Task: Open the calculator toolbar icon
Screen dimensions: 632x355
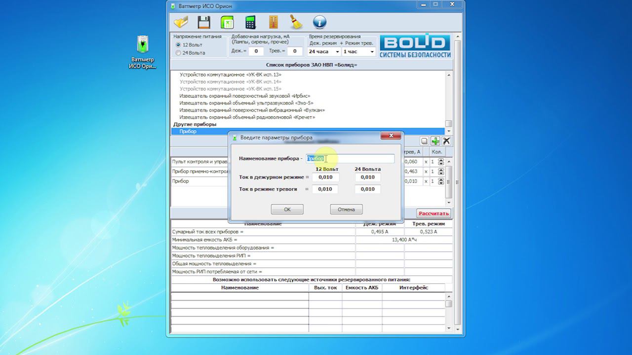Action: click(250, 22)
